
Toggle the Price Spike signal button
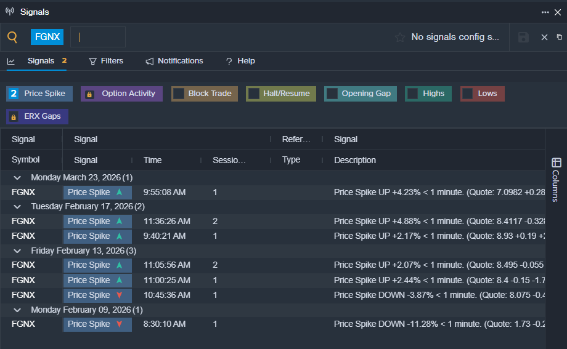pos(39,94)
